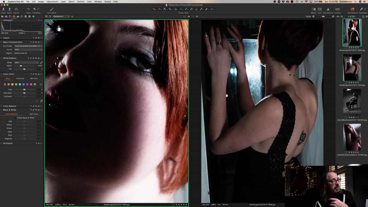The width and height of the screenshot is (368, 207).
Task: Select the AllisonBlackman black and white thumbnail
Action: 352,102
